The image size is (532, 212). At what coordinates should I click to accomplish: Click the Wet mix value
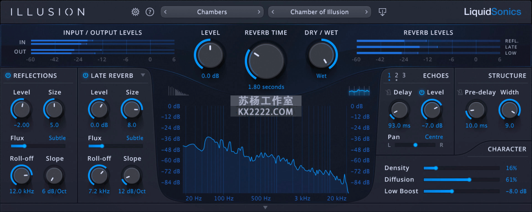[321, 76]
